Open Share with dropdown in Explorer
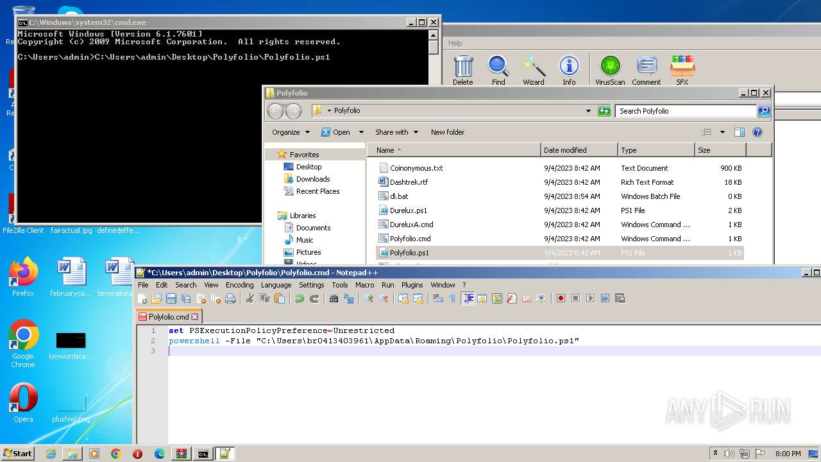 pyautogui.click(x=396, y=132)
